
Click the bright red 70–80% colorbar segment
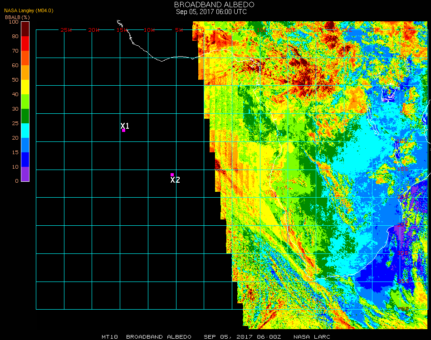pos(25,44)
